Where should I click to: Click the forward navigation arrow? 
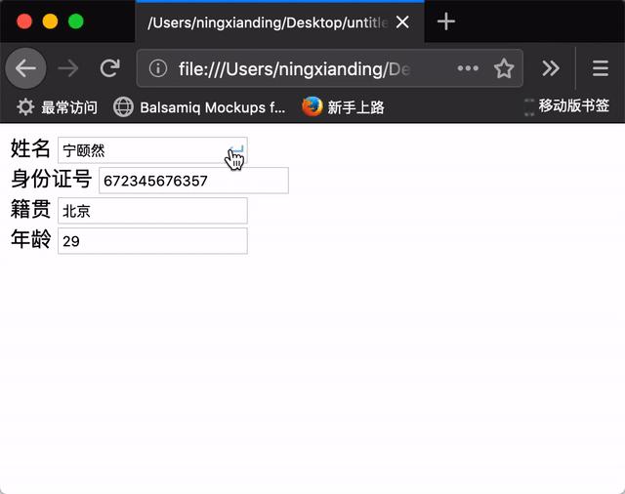tap(68, 68)
